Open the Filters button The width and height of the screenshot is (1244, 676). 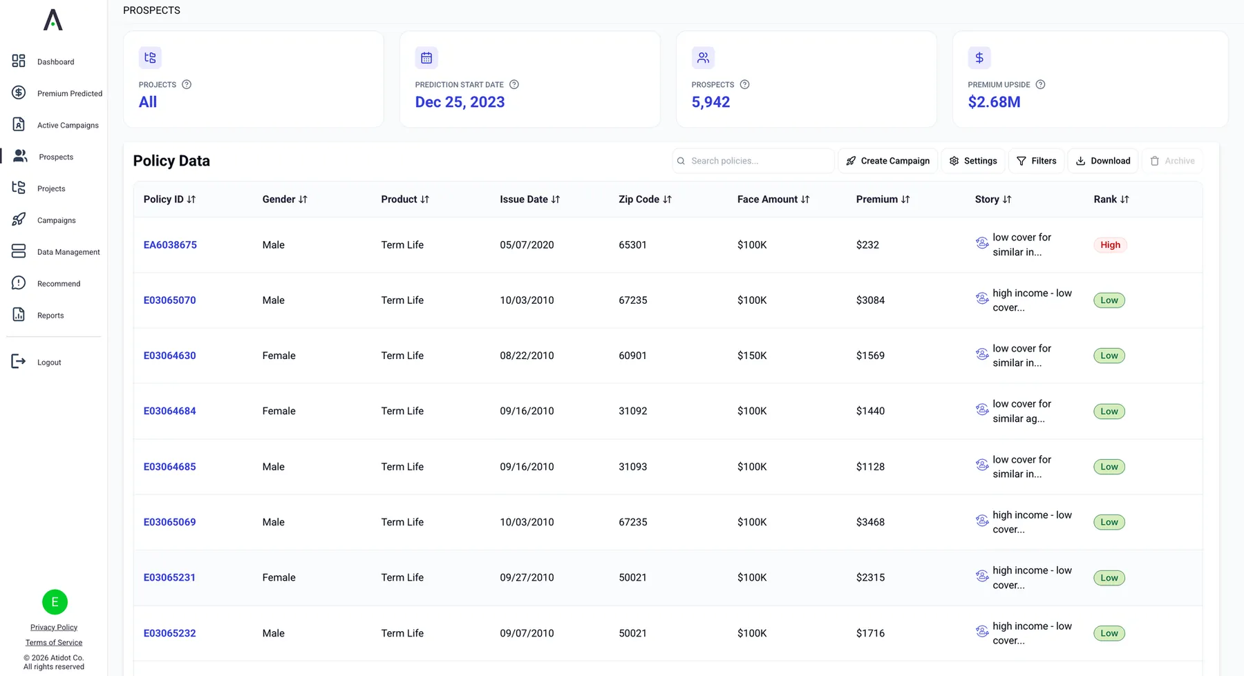point(1036,161)
